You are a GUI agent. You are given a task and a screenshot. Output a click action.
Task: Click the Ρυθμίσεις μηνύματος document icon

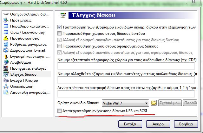(6, 44)
